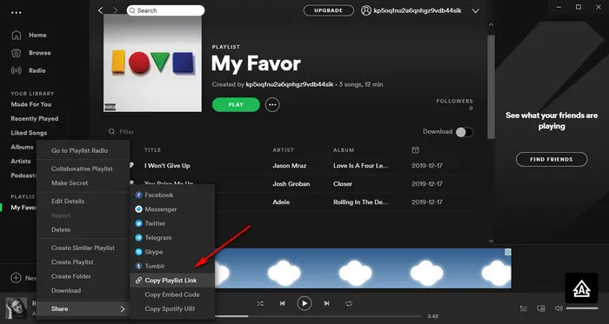
Task: Select Copy Playlist Link
Action: (x=172, y=281)
